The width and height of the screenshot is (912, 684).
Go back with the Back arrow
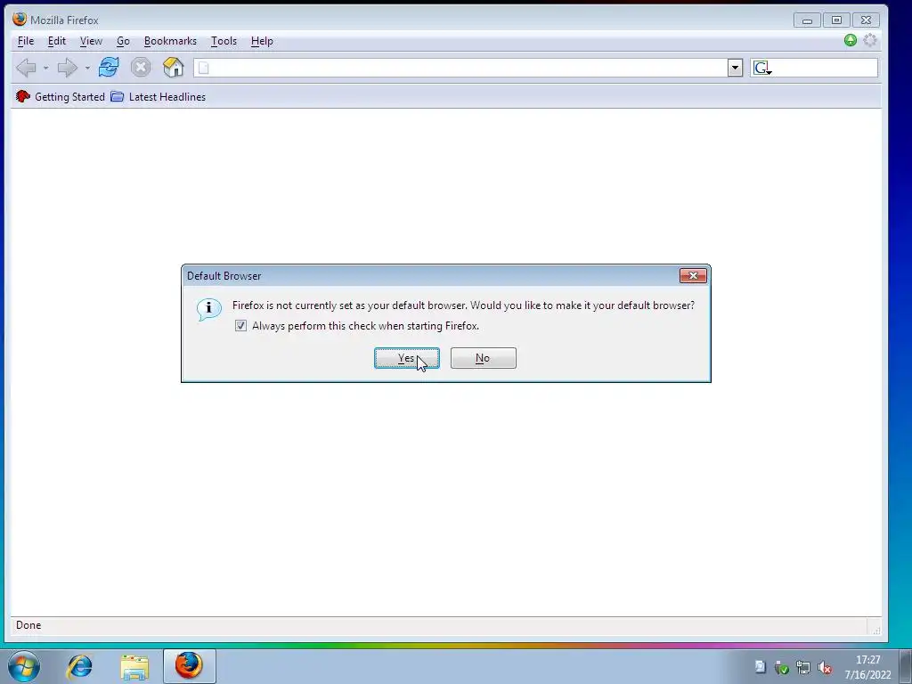click(x=26, y=68)
